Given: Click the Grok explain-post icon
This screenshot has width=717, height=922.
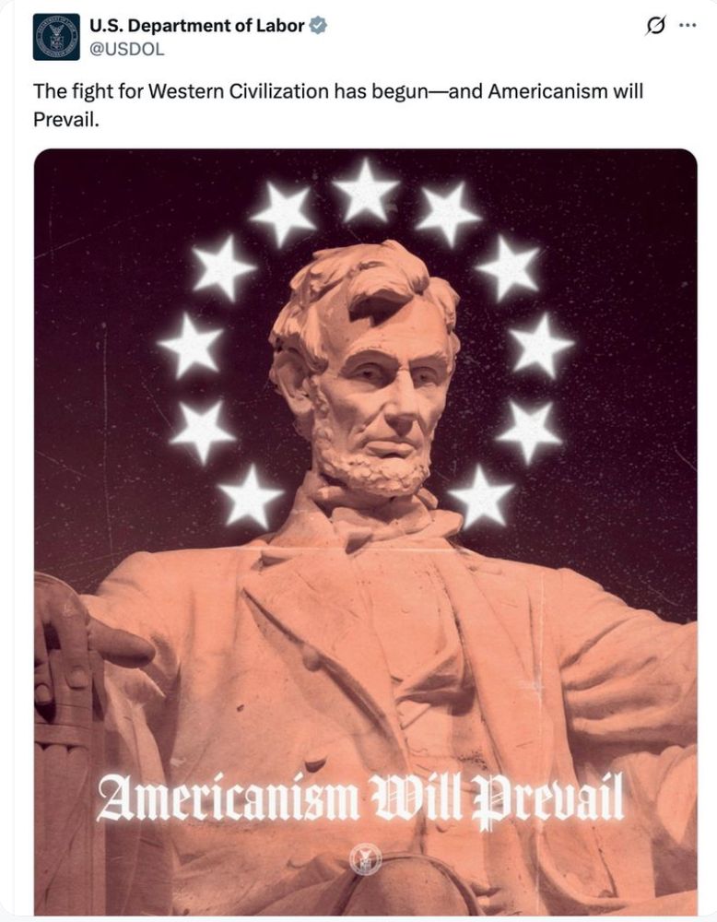Looking at the screenshot, I should 656,26.
